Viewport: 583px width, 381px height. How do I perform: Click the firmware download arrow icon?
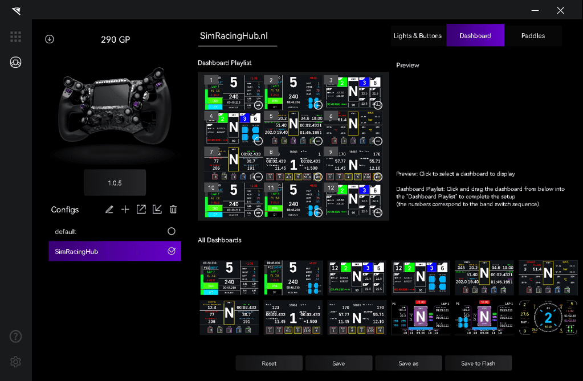50,39
